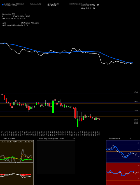Click the 34.27 price axis label
Viewport: 140px width, 185px height.
[x=136, y=101]
